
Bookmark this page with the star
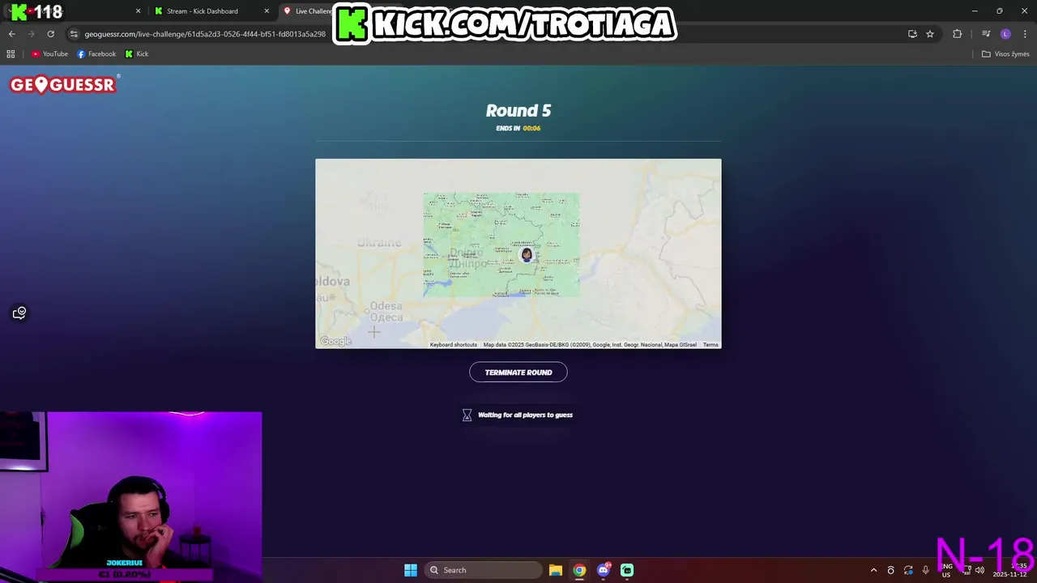point(930,34)
